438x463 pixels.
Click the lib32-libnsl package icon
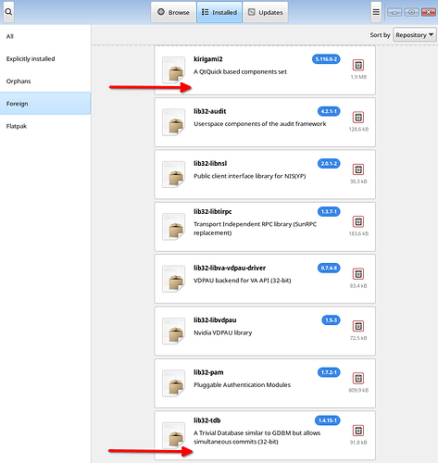(x=174, y=175)
